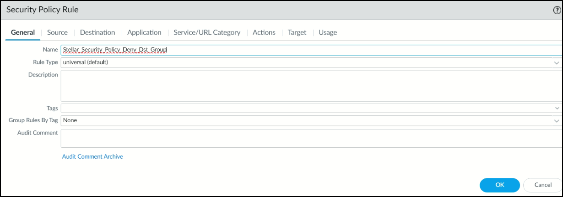Select the Service/URL Category tab
563x197 pixels.
[207, 32]
